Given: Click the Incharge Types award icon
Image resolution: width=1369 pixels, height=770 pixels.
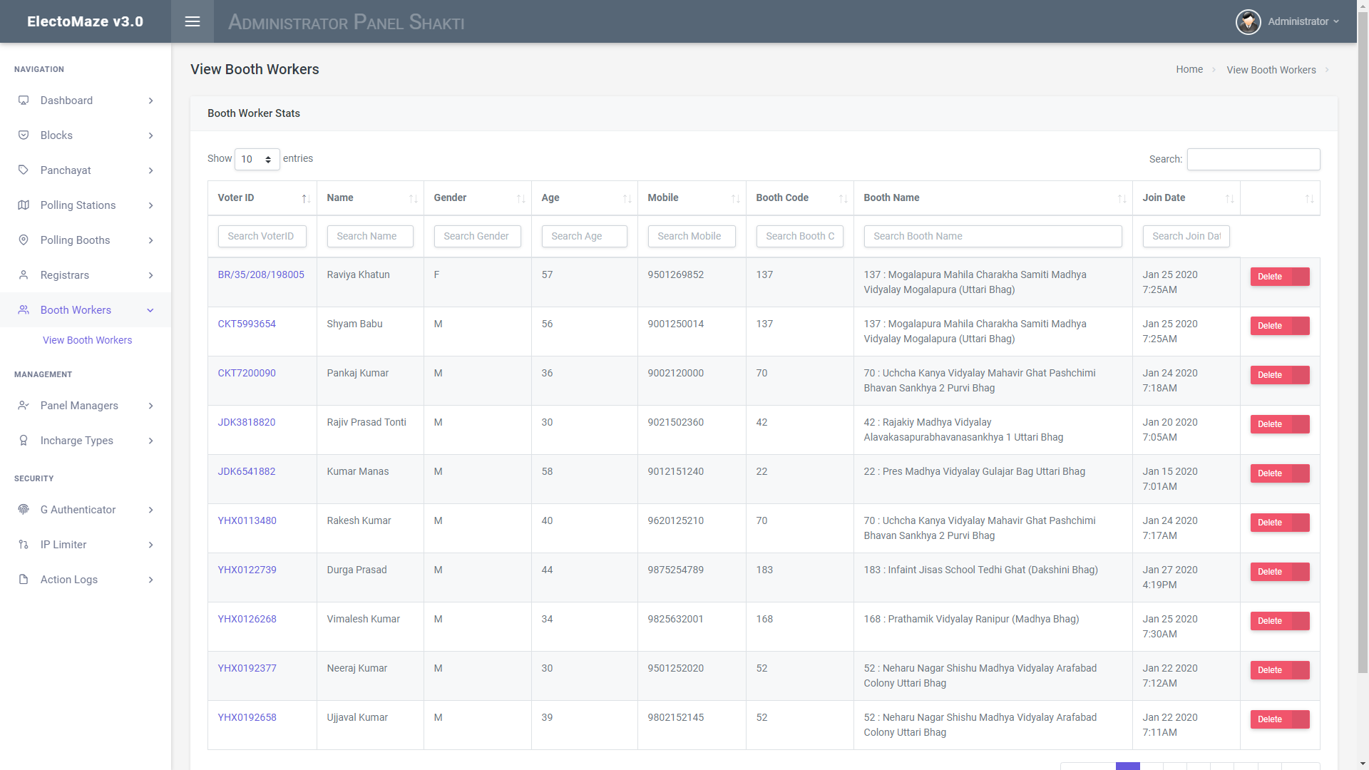Looking at the screenshot, I should coord(24,441).
